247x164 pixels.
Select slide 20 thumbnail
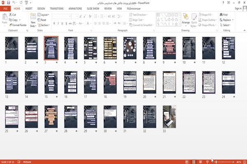(149, 82)
